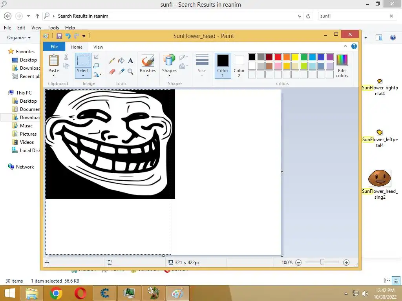Open Music folder in navigation pane
The height and width of the screenshot is (301, 402).
point(26,126)
